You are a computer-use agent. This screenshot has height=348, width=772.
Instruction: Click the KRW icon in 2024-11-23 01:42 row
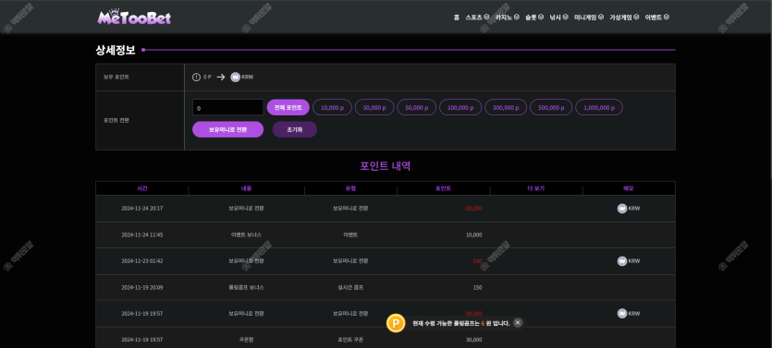tap(622, 261)
